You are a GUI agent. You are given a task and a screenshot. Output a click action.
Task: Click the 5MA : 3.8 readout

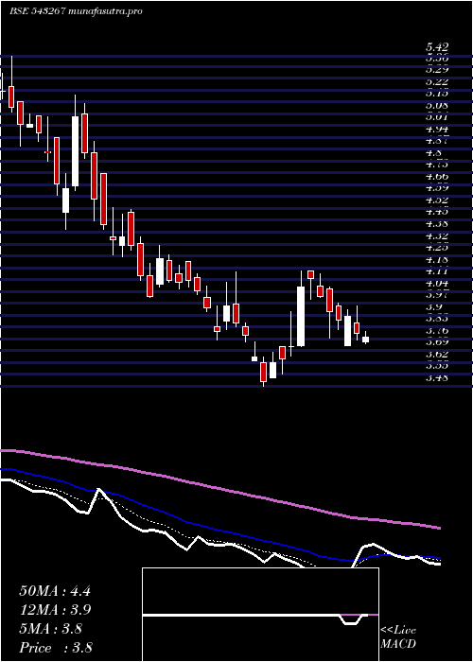[51, 629]
